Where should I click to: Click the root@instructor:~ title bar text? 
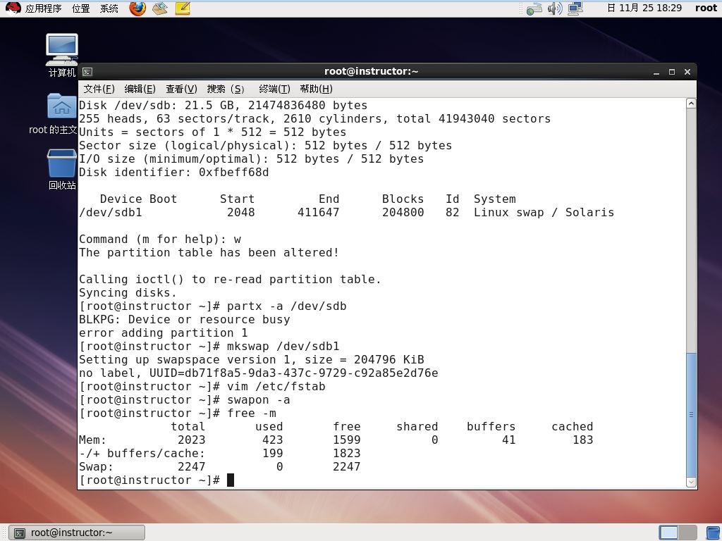tap(371, 71)
